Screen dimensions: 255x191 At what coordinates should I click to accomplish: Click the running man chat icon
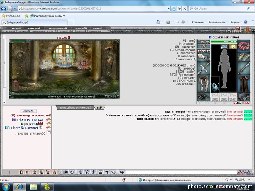click(93, 172)
